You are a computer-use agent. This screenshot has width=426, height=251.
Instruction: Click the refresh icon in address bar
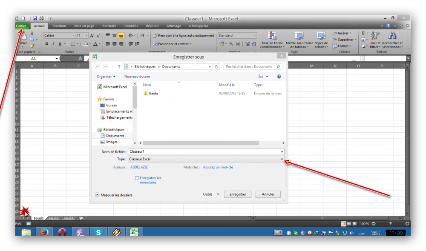point(216,67)
